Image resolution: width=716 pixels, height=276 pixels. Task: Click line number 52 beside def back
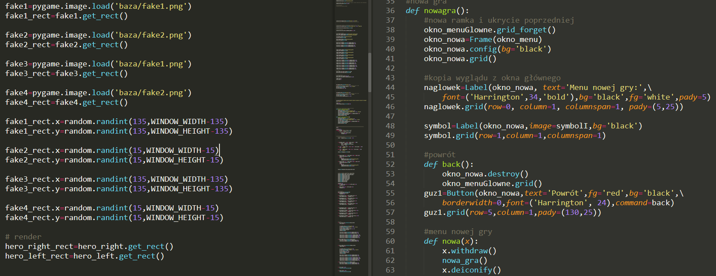click(x=390, y=164)
